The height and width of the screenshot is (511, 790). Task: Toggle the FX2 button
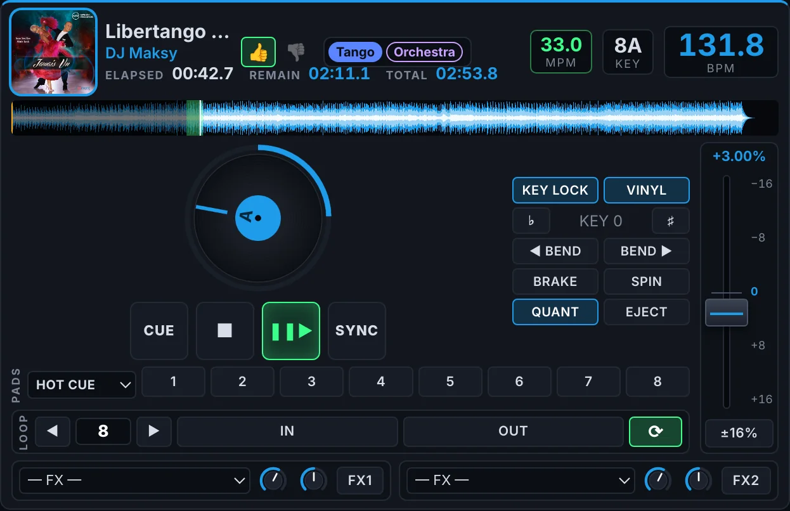click(746, 481)
